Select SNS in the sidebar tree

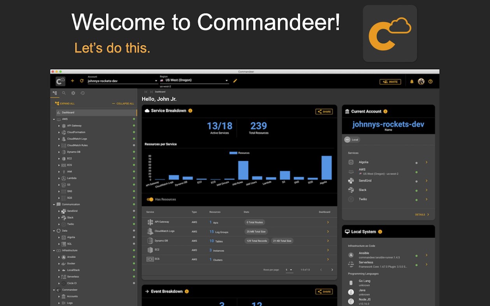(69, 191)
